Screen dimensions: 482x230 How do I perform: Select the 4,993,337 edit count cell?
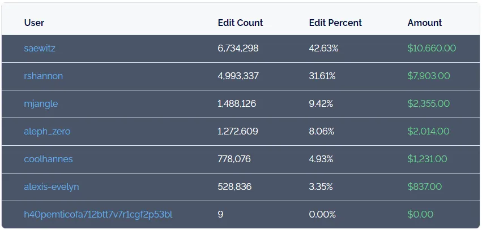[238, 76]
